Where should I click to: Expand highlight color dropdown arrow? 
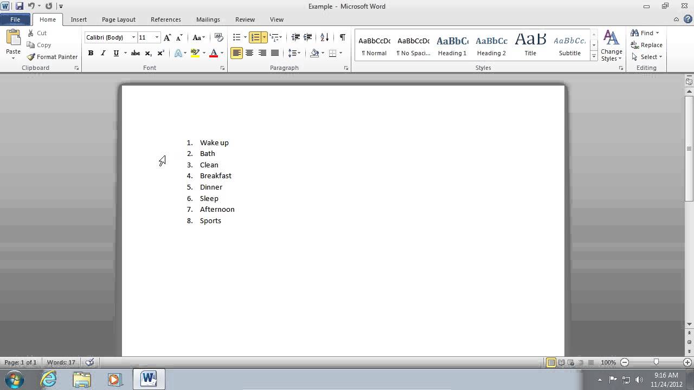click(x=204, y=53)
